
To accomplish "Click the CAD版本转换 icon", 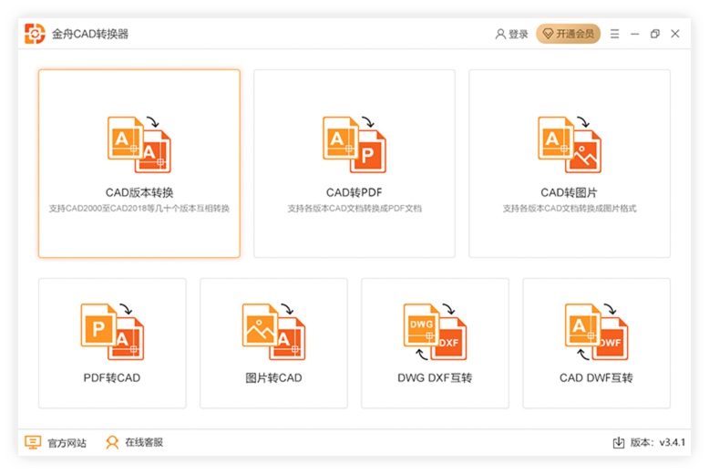I will click(x=139, y=144).
